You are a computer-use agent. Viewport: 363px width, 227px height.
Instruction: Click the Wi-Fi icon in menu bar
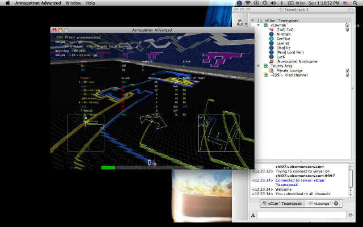pos(247,3)
